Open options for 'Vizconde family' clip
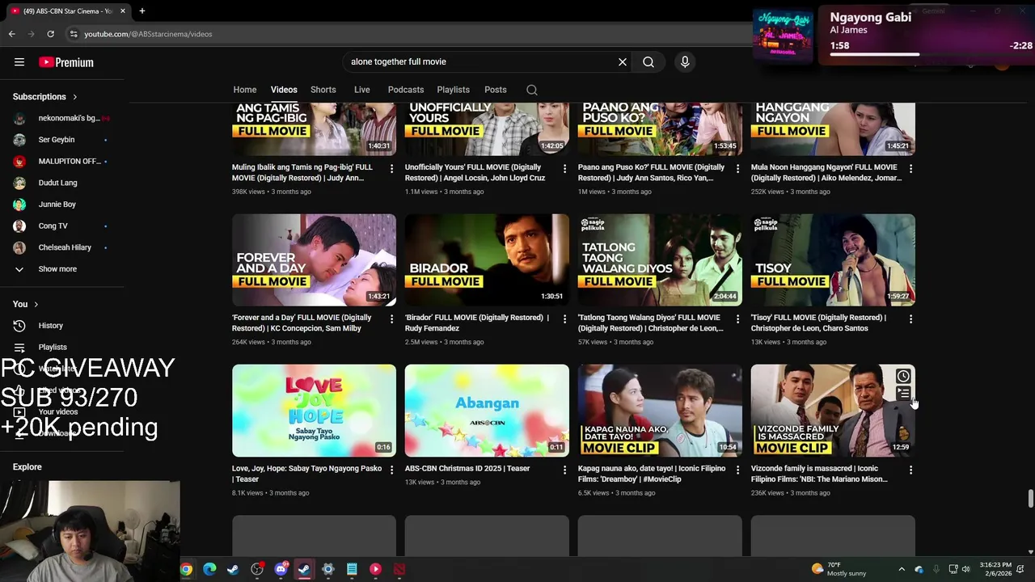1035x582 pixels. tap(910, 470)
